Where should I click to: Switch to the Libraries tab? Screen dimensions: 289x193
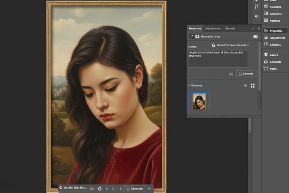tap(230, 29)
